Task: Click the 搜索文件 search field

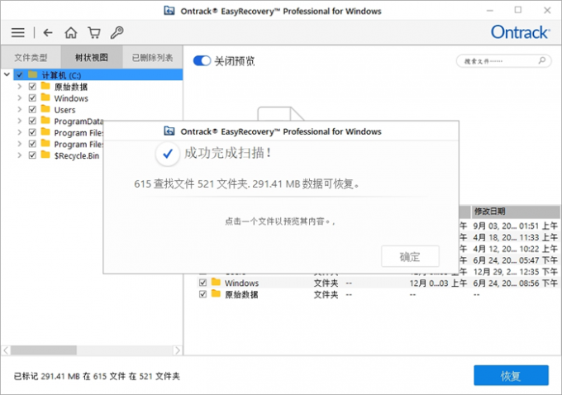Action: [x=503, y=61]
